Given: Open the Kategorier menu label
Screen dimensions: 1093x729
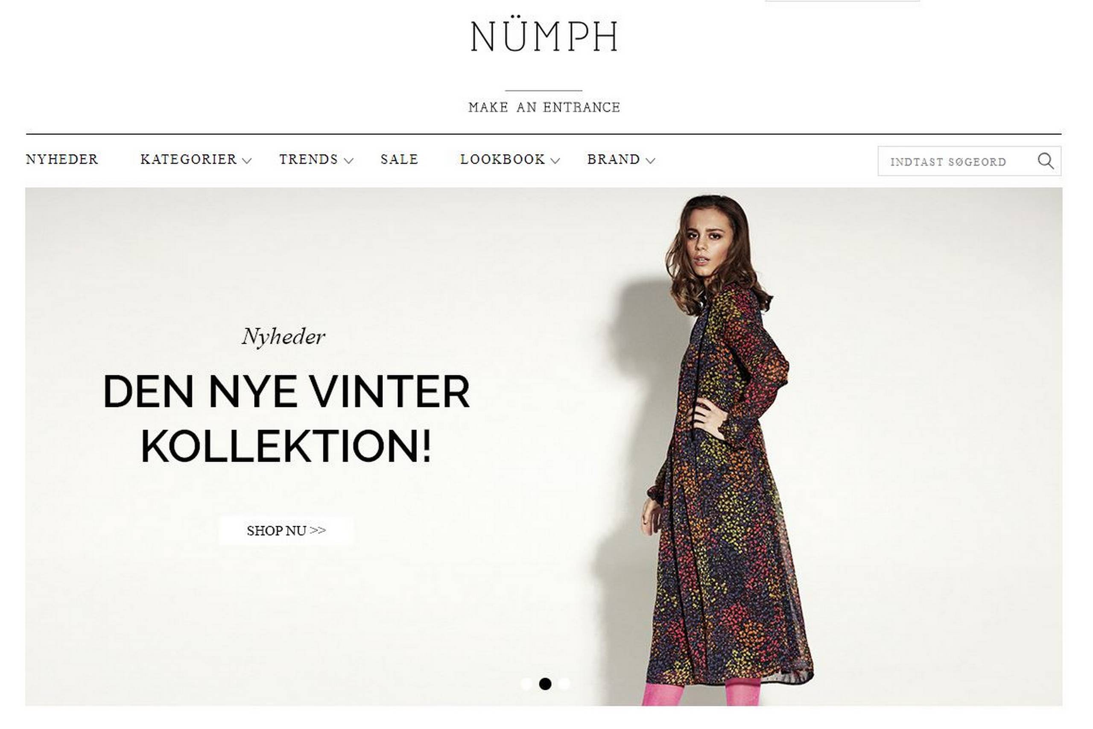Looking at the screenshot, I should [x=189, y=159].
